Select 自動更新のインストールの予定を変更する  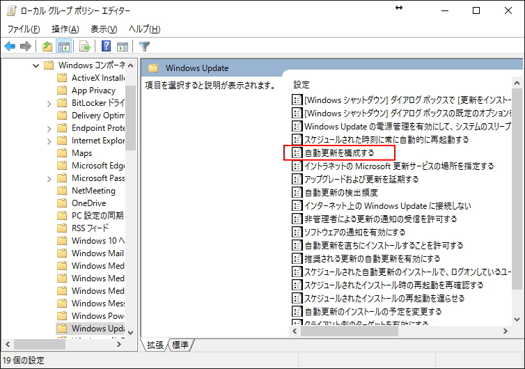[373, 311]
